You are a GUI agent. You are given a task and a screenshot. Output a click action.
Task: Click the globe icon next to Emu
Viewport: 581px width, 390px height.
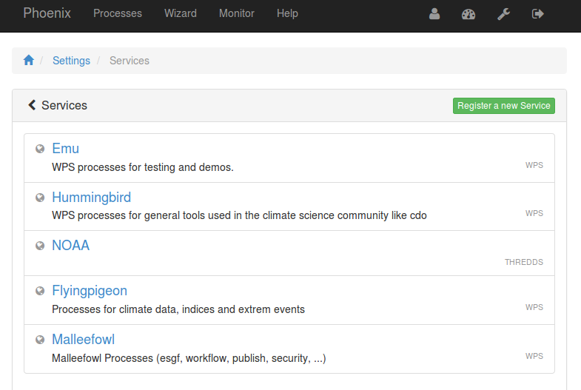(40, 149)
